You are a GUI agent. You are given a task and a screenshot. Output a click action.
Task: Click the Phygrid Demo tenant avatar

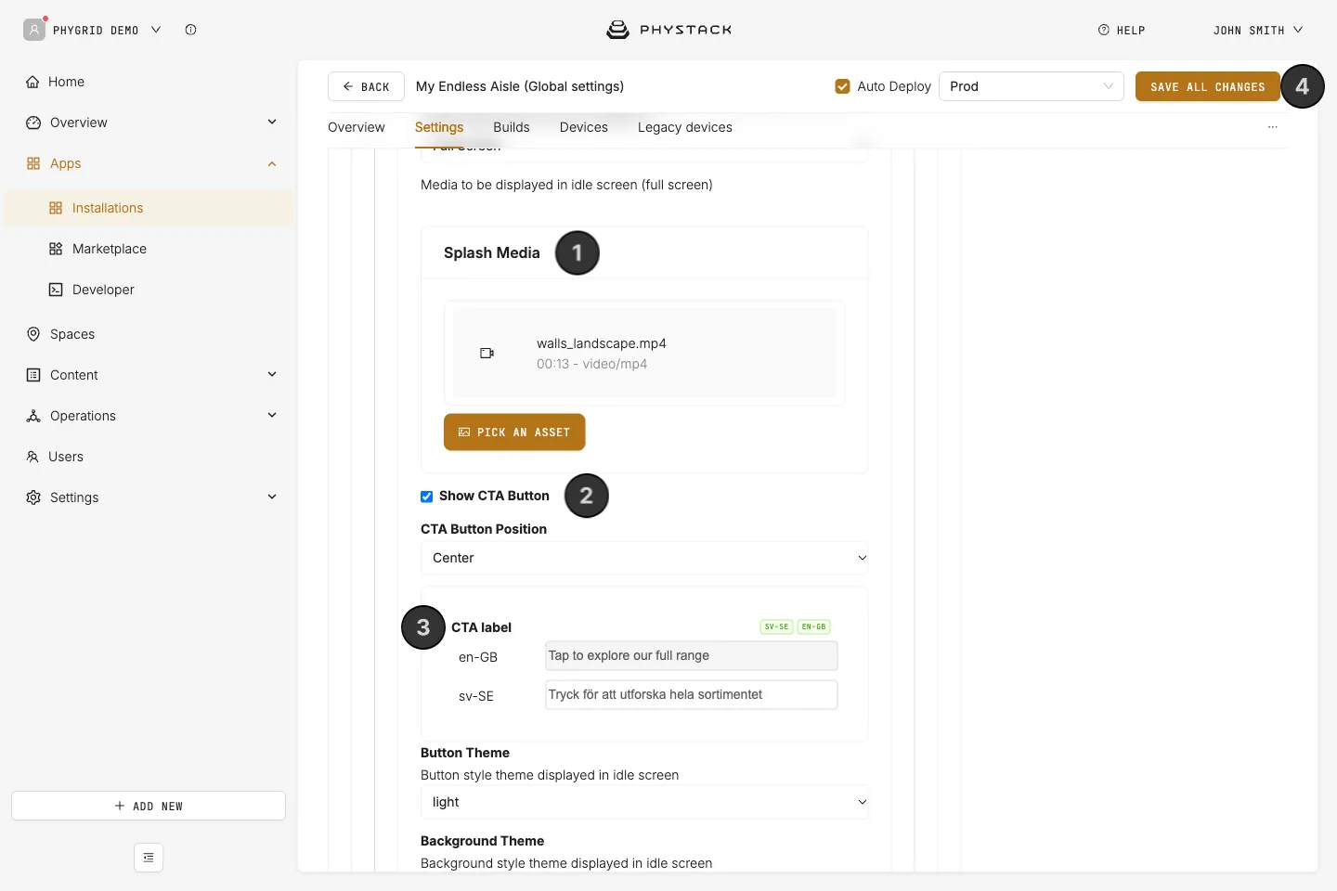[34, 30]
